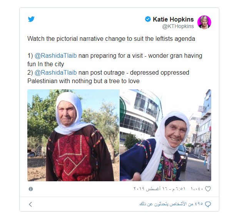Click the tweet text first line

point(111,39)
